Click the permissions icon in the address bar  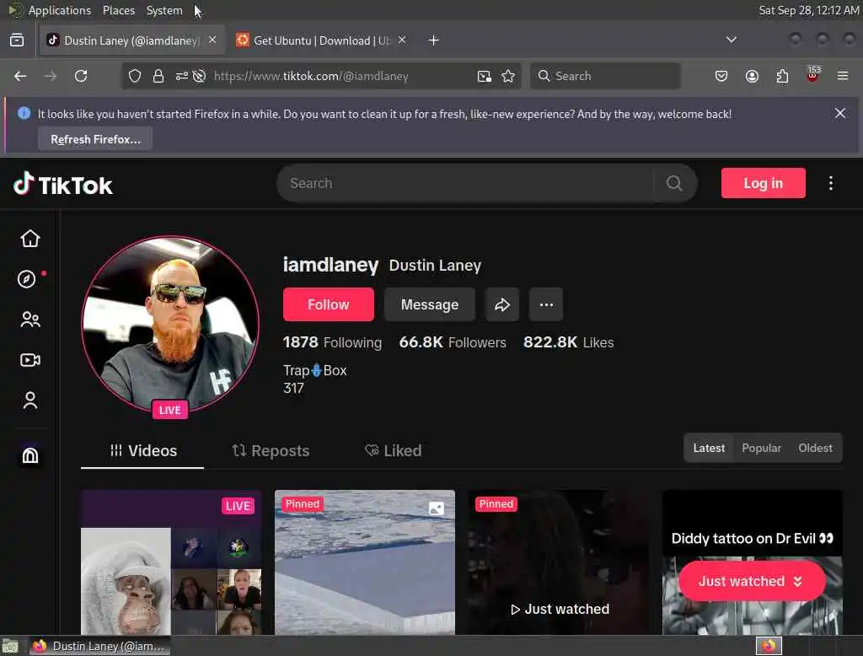coord(182,76)
